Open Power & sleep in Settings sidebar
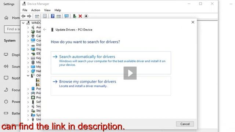Image resolution: width=235 pixels, height=132 pixels. pyautogui.click(x=12, y=102)
